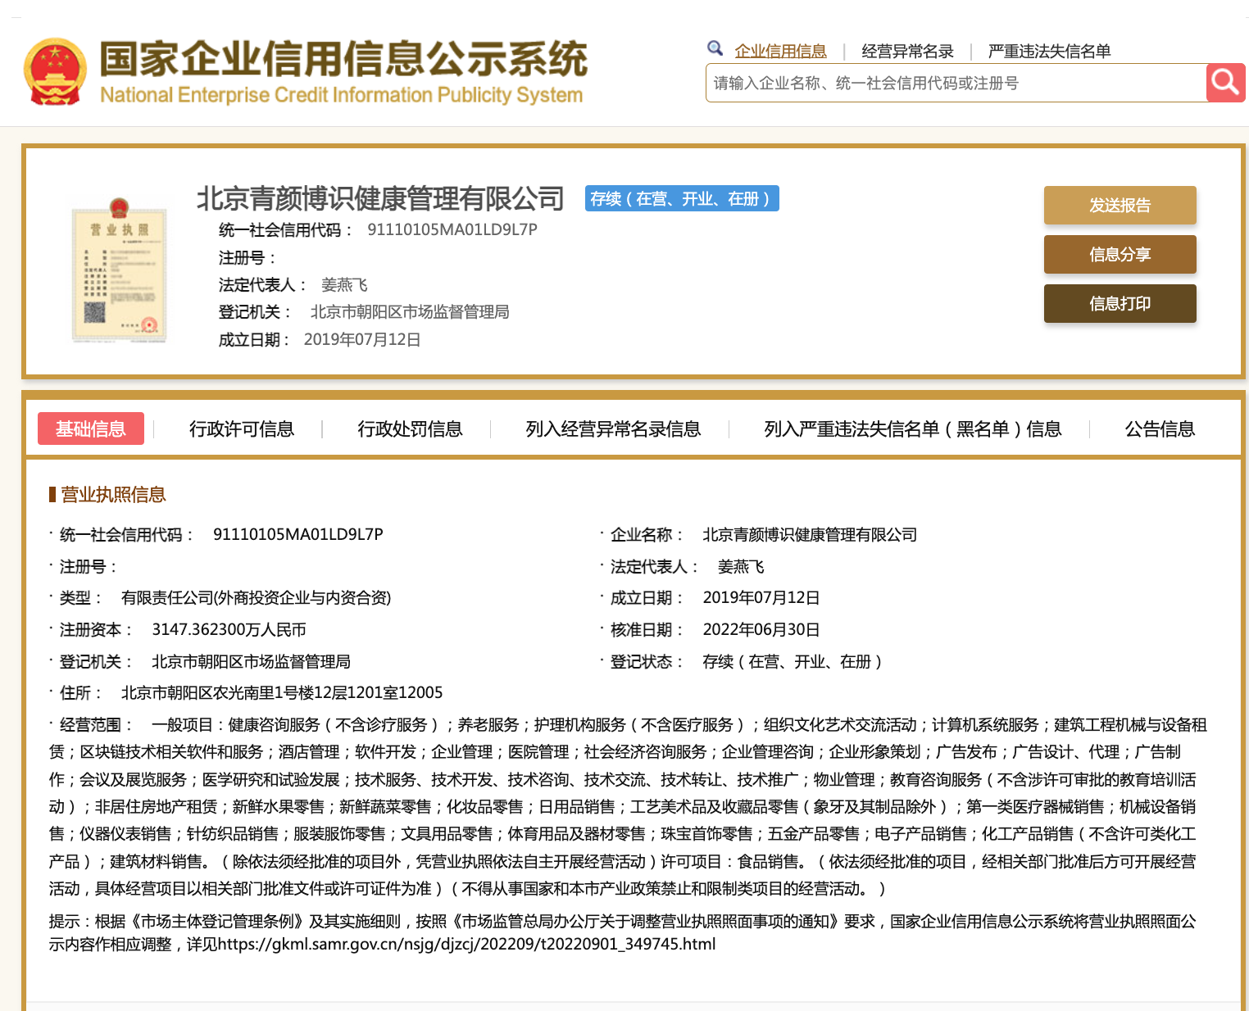Image resolution: width=1249 pixels, height=1011 pixels.
Task: Click the 国家企业信用信息公示系统 site title
Action: (343, 60)
